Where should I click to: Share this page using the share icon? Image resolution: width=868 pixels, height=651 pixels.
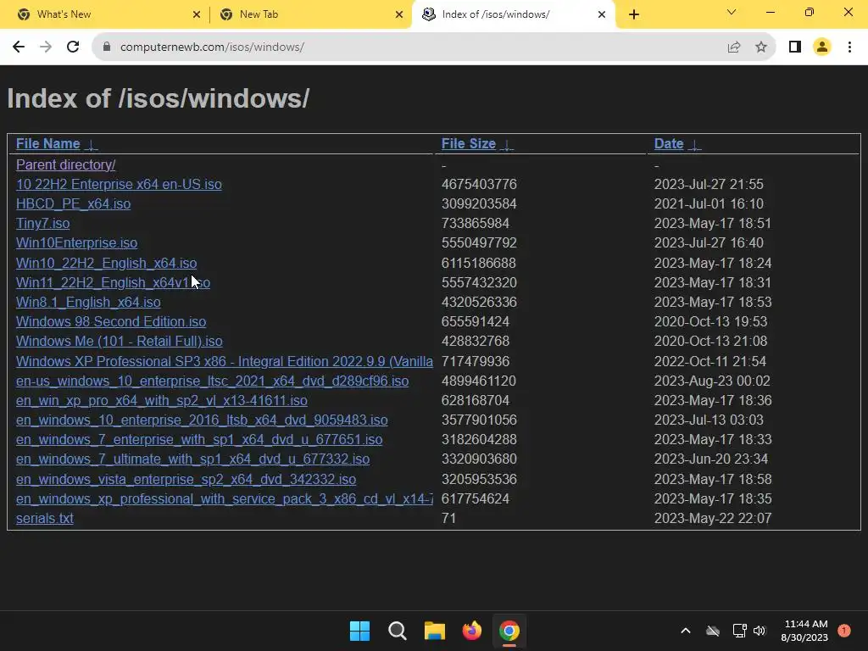tap(734, 47)
